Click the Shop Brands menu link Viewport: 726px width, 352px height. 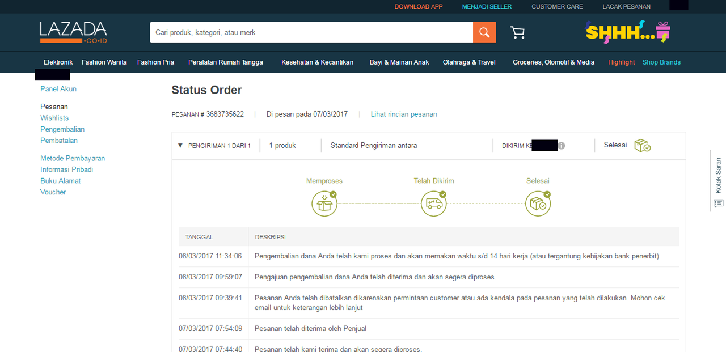tap(661, 62)
